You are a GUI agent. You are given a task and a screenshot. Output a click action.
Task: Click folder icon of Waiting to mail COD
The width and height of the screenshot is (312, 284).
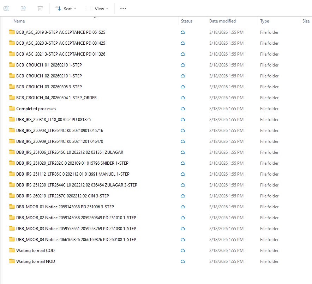(x=12, y=250)
